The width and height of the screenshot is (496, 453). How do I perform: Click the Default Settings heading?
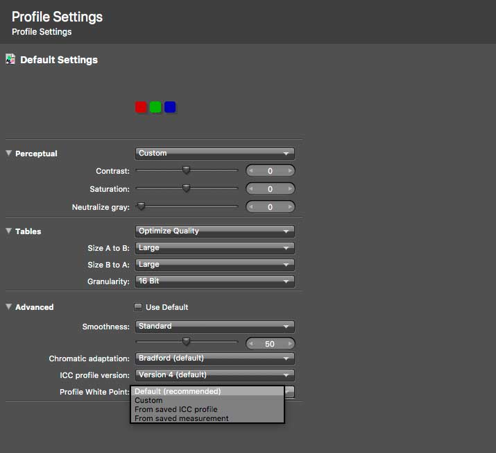tap(59, 60)
